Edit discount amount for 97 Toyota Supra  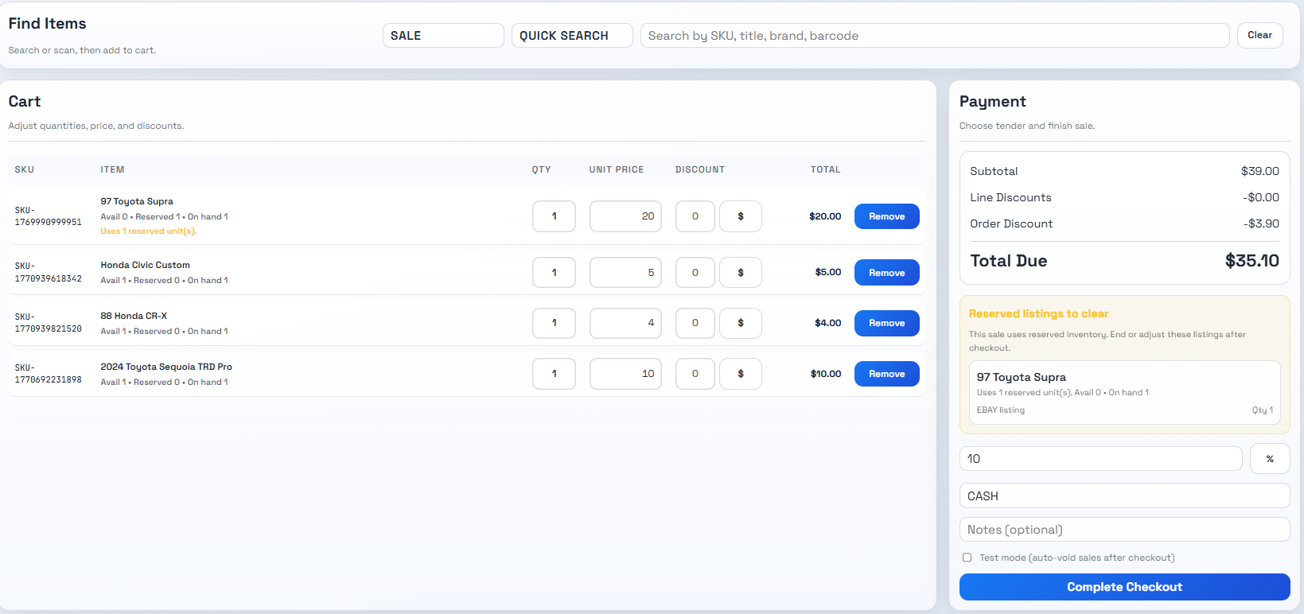(x=695, y=216)
